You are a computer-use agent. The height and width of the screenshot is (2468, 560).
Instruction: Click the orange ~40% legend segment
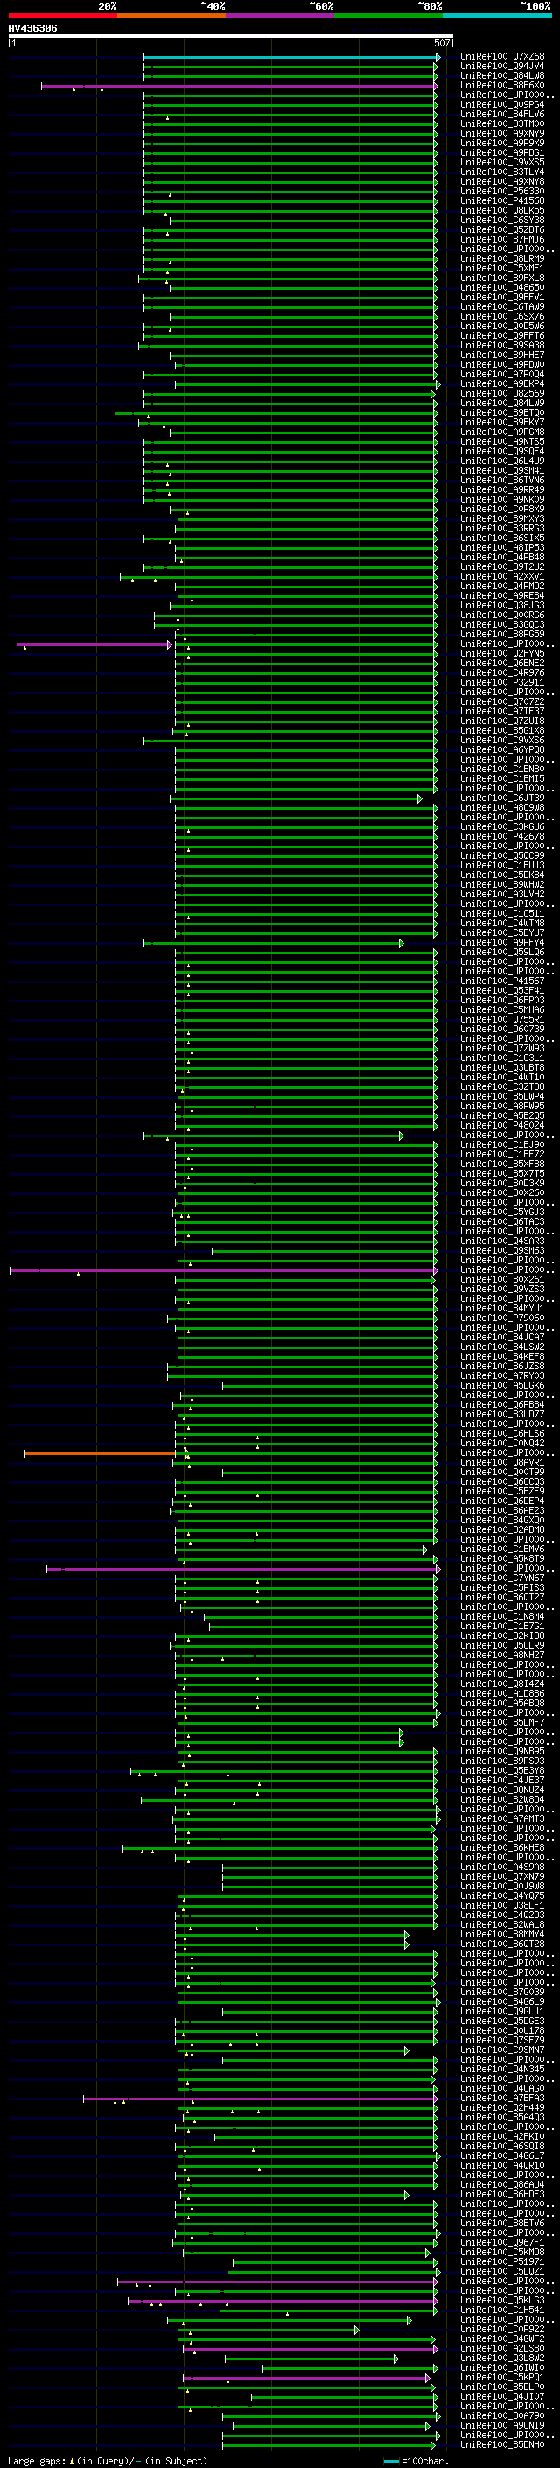tap(171, 17)
